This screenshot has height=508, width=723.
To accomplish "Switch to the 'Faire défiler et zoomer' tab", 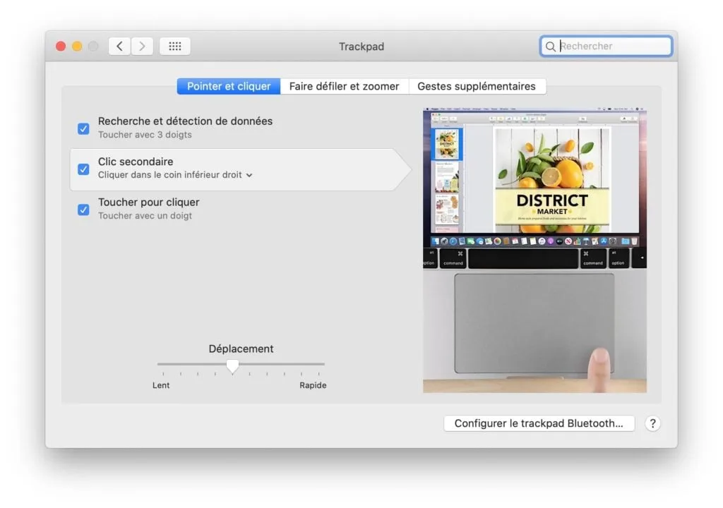I will click(344, 85).
